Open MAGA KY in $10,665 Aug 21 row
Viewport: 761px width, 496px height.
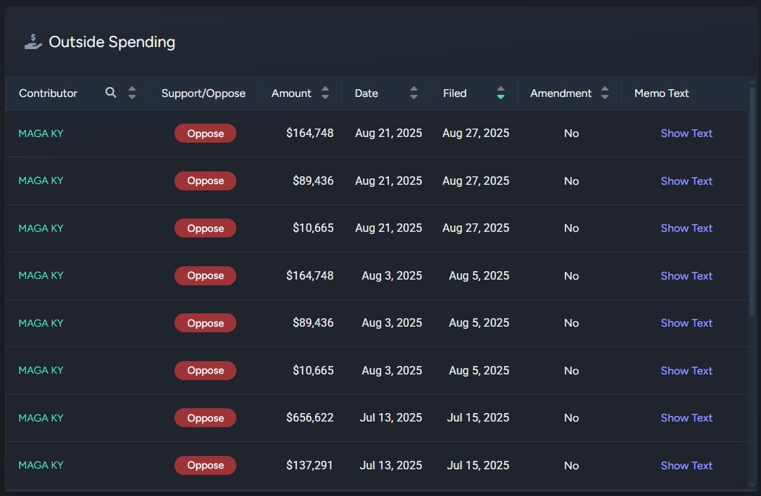coord(41,228)
